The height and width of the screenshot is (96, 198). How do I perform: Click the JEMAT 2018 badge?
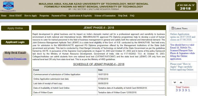pyautogui.click(x=186, y=7)
